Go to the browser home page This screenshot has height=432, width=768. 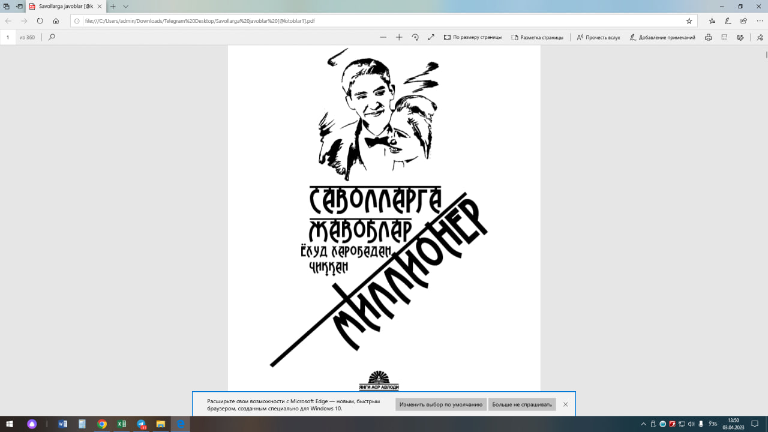[56, 20]
